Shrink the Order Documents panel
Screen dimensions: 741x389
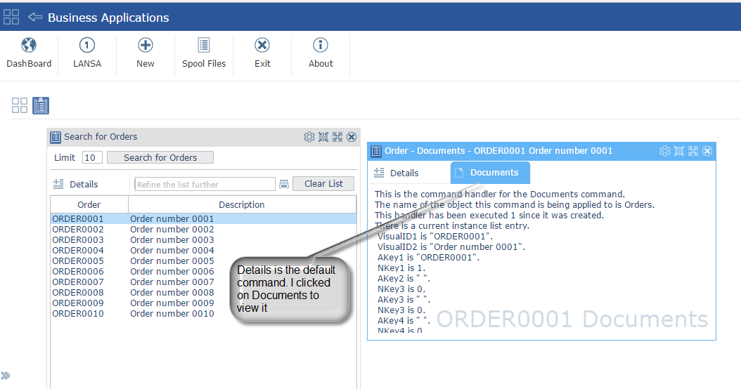click(679, 151)
